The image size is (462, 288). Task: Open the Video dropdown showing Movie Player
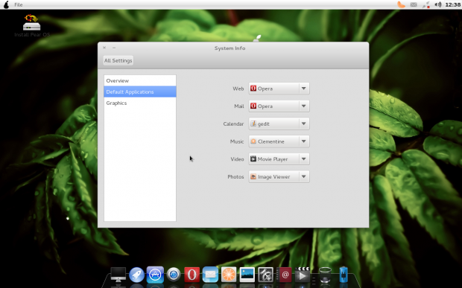(279, 159)
